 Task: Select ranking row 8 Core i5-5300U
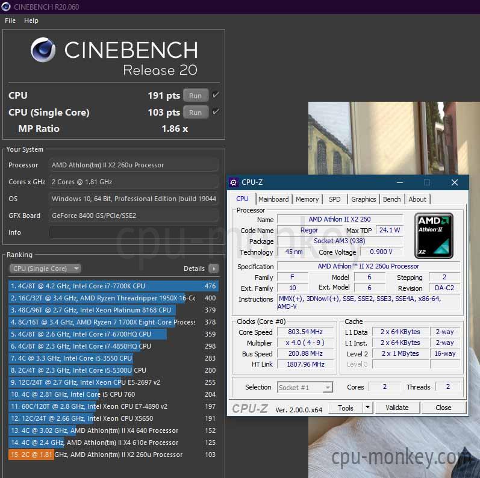click(x=113, y=370)
